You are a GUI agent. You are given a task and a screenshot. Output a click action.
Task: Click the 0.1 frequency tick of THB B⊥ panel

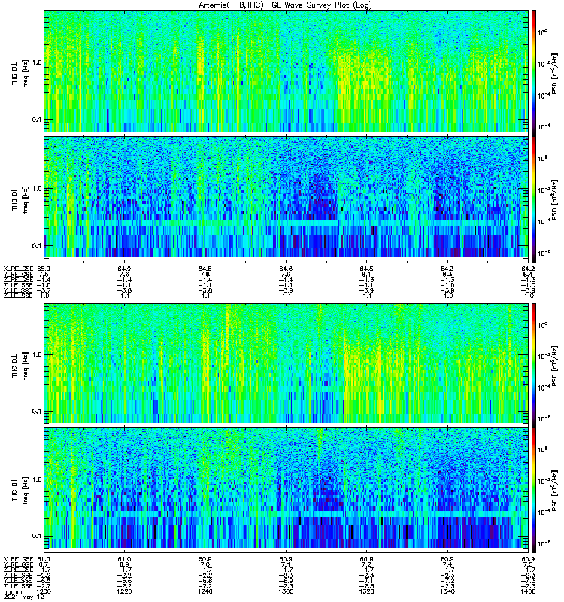37,120
